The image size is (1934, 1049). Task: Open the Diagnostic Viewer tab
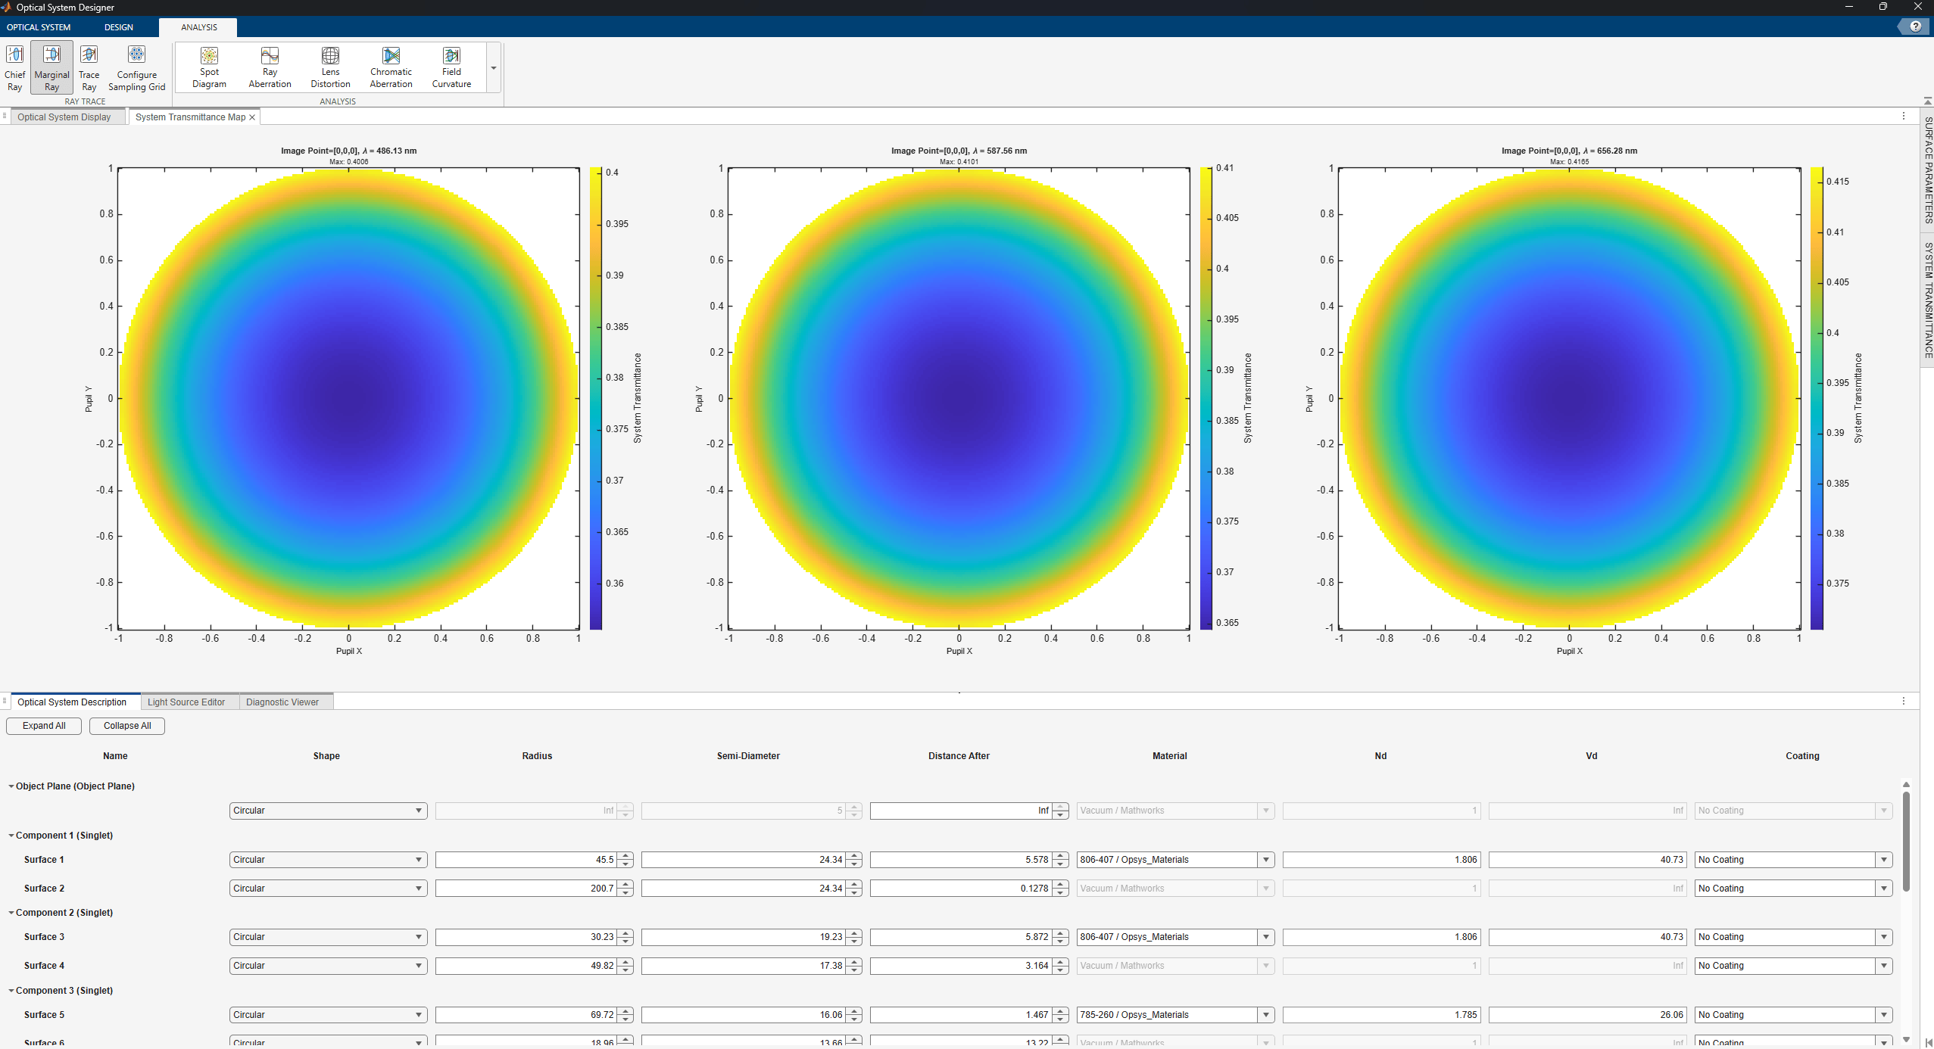(x=282, y=702)
